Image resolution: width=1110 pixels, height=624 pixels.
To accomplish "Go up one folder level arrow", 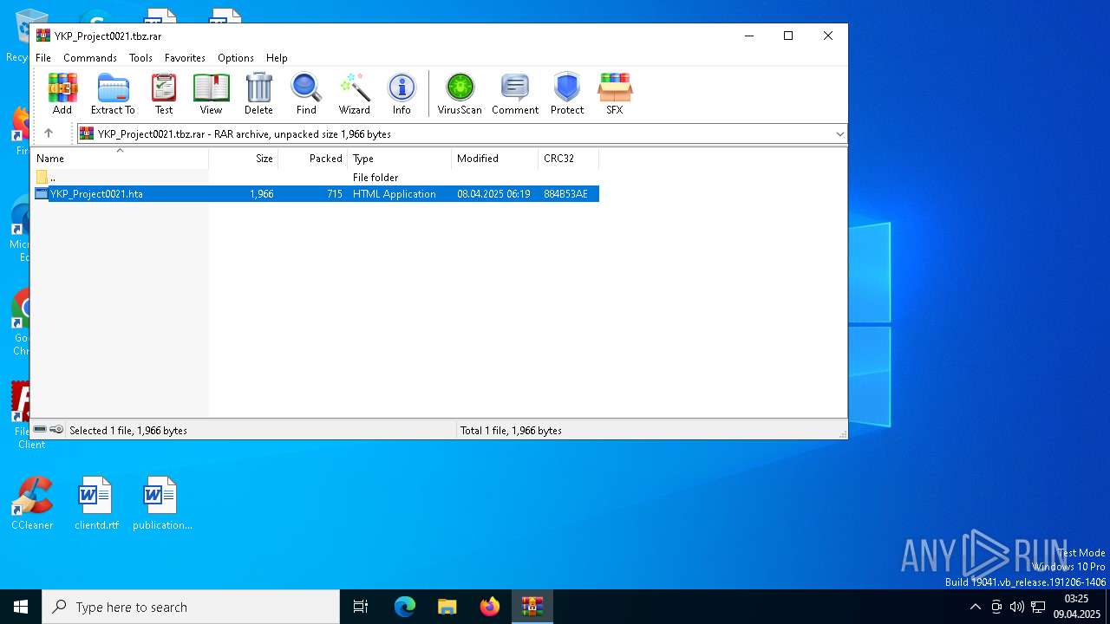I will point(49,133).
